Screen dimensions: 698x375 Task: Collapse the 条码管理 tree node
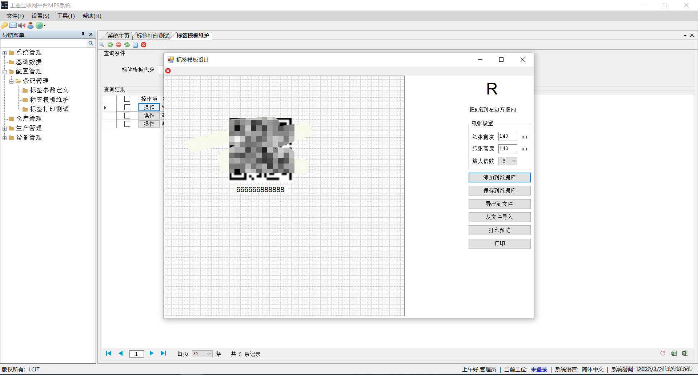pyautogui.click(x=11, y=81)
